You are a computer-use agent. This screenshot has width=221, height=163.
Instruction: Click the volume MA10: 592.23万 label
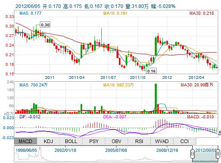click(x=118, y=85)
